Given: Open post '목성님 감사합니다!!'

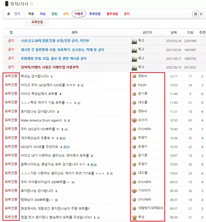Looking at the screenshot, I should coord(35,76).
